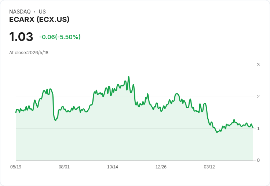
Task: Select the 10/14 date on the x-axis
Action: pyautogui.click(x=113, y=167)
